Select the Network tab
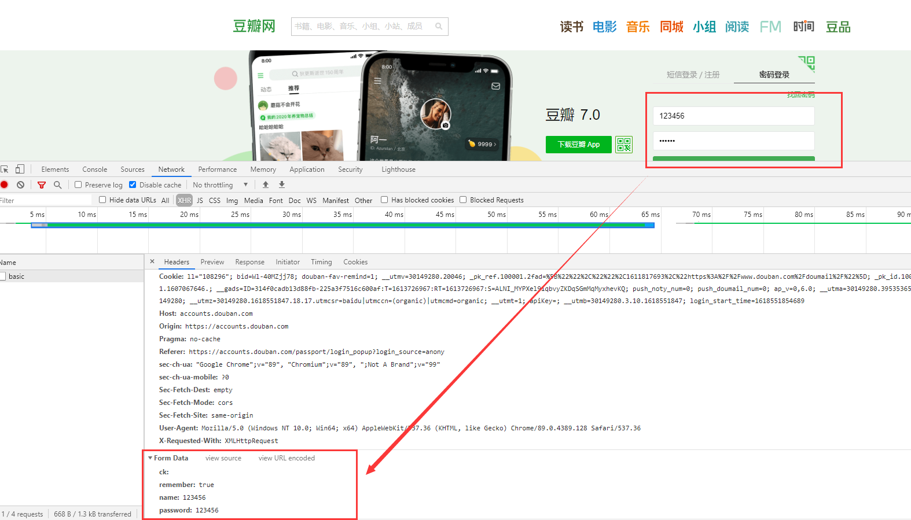Viewport: 911px width, 520px height. 172,169
